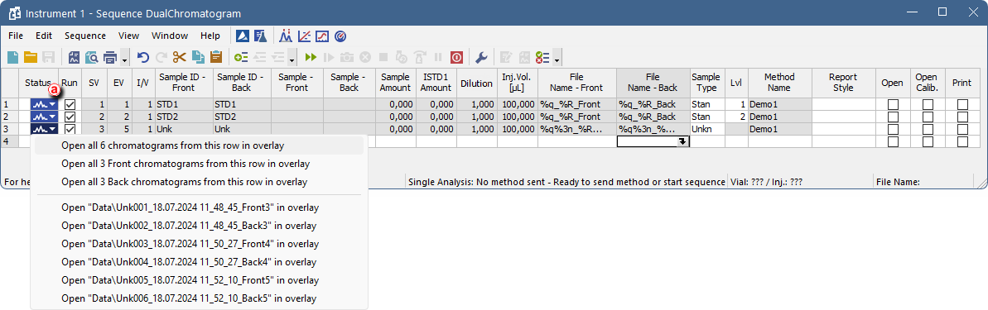Click Sample ID - Front cell STD1

pos(183,104)
